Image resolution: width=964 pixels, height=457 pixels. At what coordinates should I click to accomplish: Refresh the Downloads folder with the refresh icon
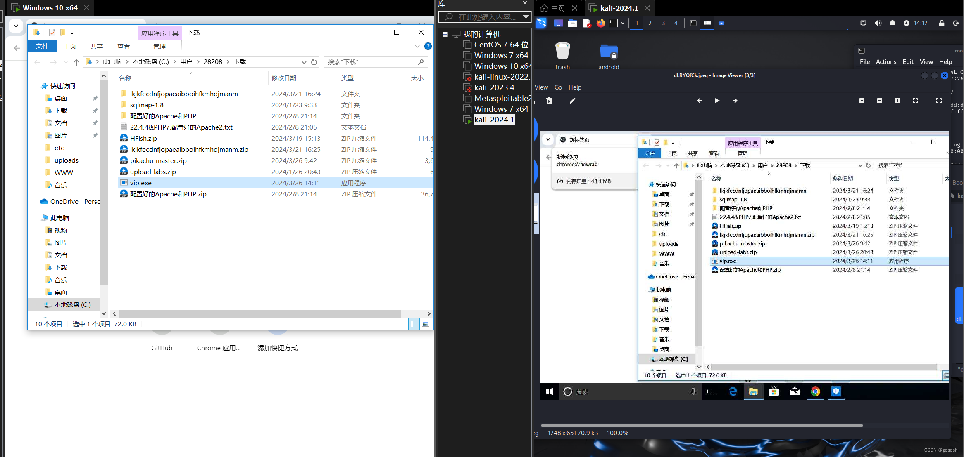[314, 62]
